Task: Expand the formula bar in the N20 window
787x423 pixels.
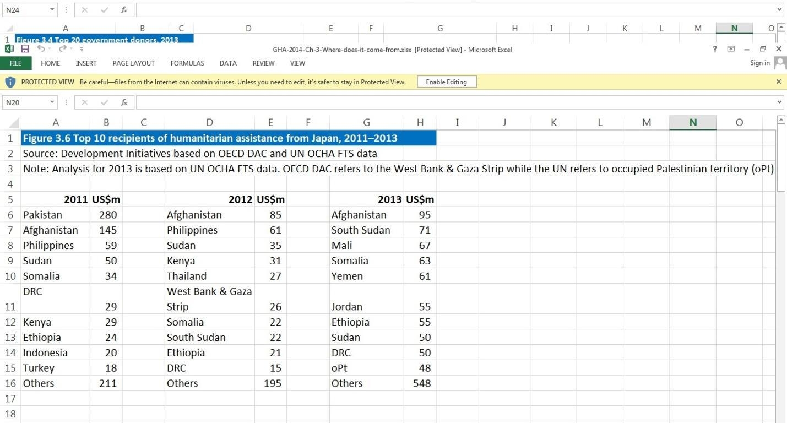Action: pyautogui.click(x=779, y=102)
